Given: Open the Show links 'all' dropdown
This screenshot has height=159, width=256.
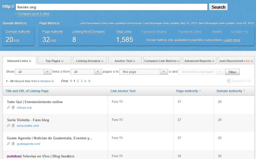Looking at the screenshot, I should click(x=33, y=72).
